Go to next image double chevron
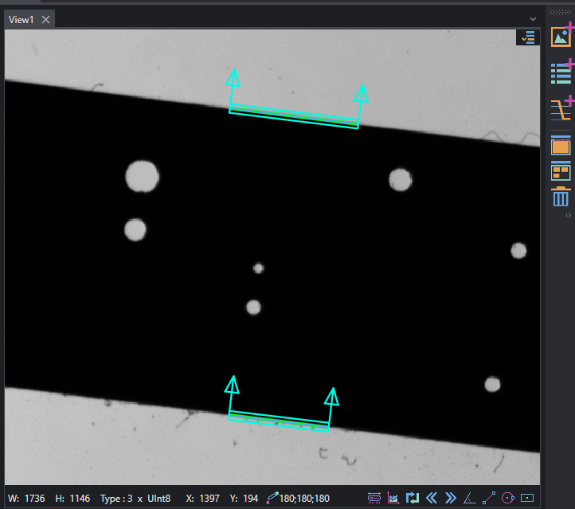Screen dimensions: 575x509 click(x=451, y=498)
